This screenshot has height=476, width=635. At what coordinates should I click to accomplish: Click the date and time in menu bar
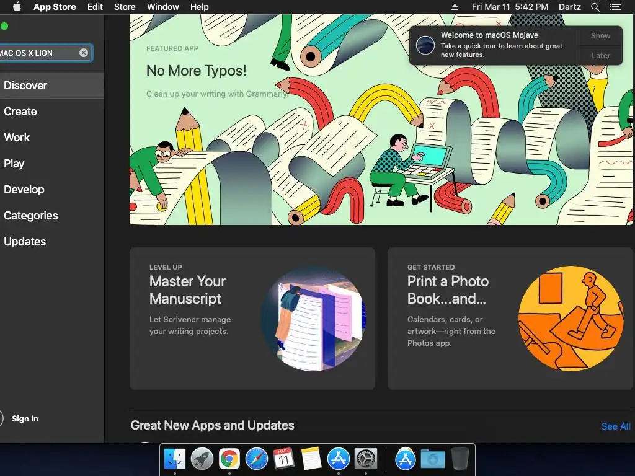click(x=510, y=7)
